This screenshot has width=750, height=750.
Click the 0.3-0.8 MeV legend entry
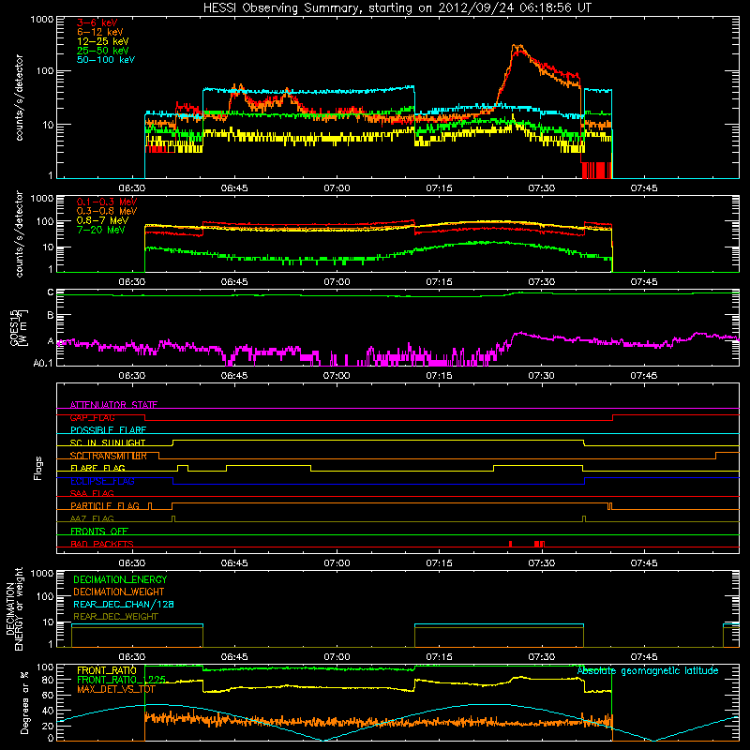[x=107, y=211]
